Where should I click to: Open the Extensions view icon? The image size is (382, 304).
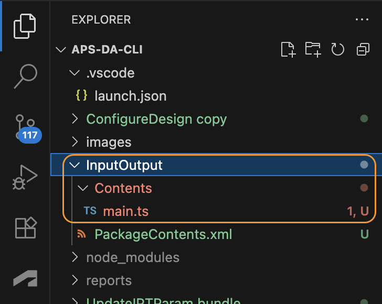25,228
